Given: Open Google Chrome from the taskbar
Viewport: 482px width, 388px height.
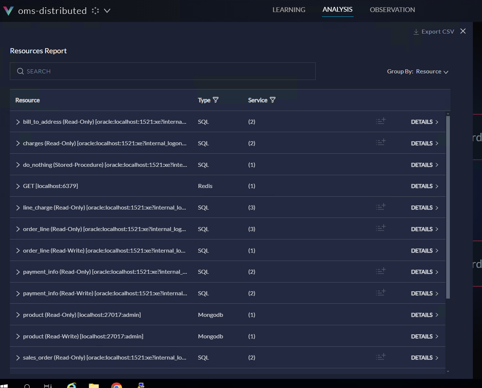Looking at the screenshot, I should [117, 385].
